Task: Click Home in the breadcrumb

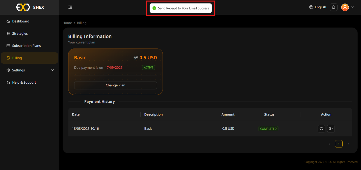Action: pos(67,23)
